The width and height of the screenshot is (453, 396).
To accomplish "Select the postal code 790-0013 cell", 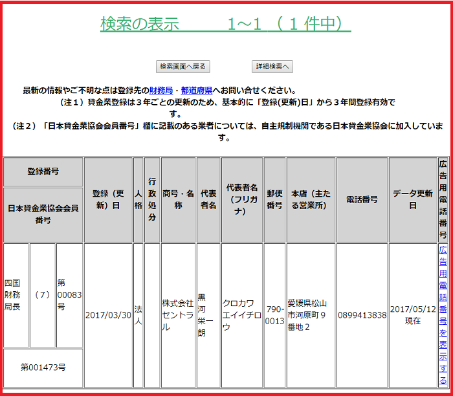I will tap(275, 315).
